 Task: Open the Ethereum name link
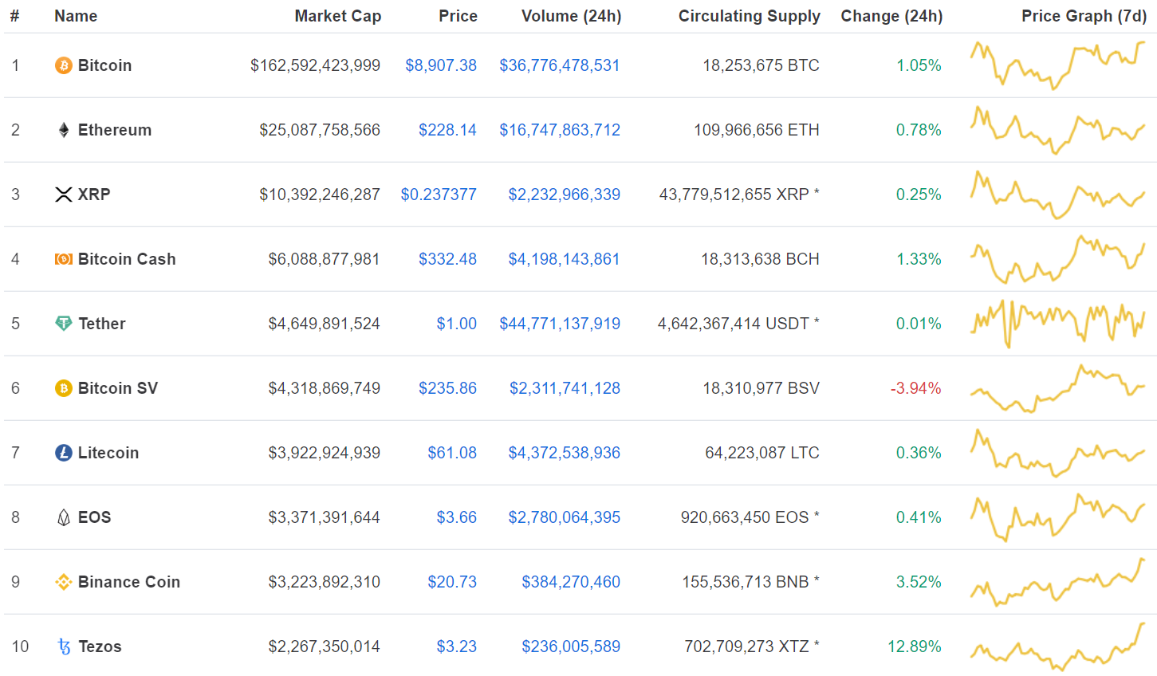[115, 130]
